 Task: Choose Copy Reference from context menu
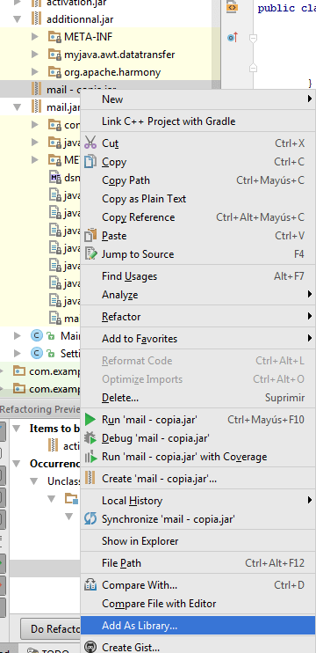pos(197,217)
